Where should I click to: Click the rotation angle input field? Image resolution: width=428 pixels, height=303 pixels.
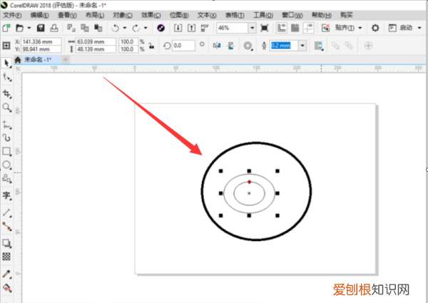coord(183,45)
